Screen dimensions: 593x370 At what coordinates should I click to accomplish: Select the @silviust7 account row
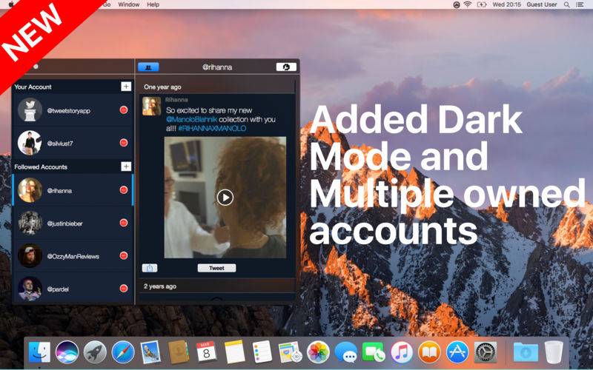tap(73, 143)
